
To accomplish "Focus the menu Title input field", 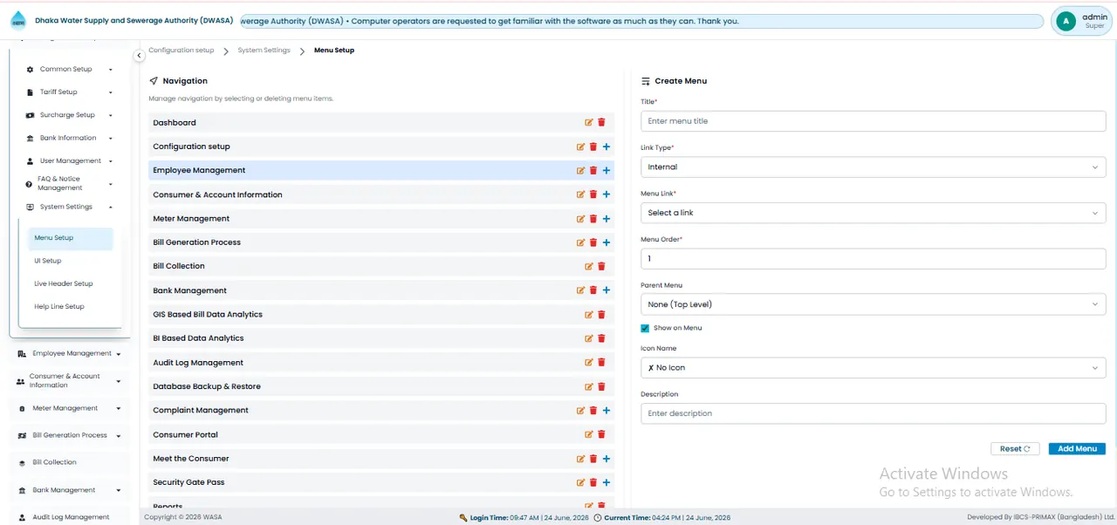I will click(874, 121).
